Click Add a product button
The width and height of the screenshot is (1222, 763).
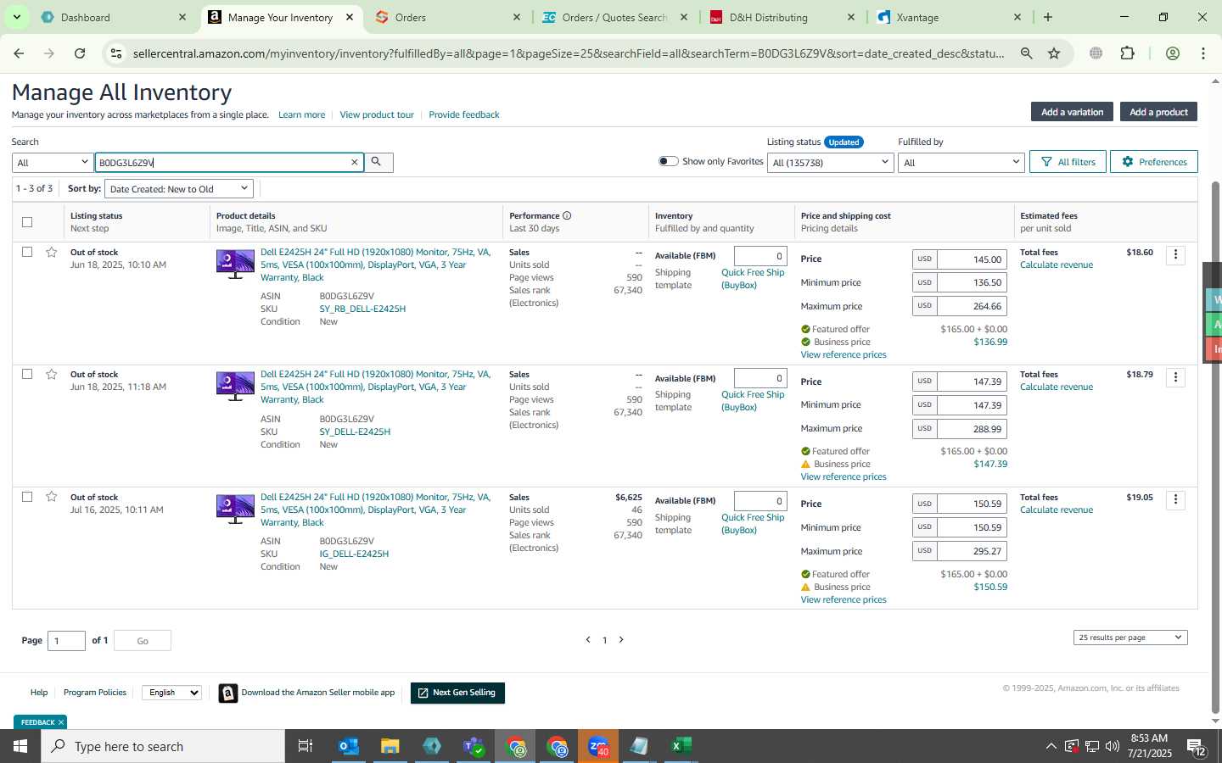(x=1158, y=112)
